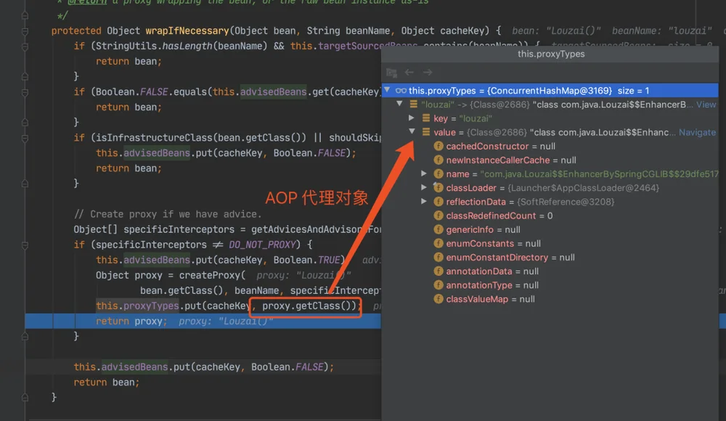Select the classRedefinedCount field icon
Image resolution: width=726 pixels, height=421 pixels.
point(439,216)
